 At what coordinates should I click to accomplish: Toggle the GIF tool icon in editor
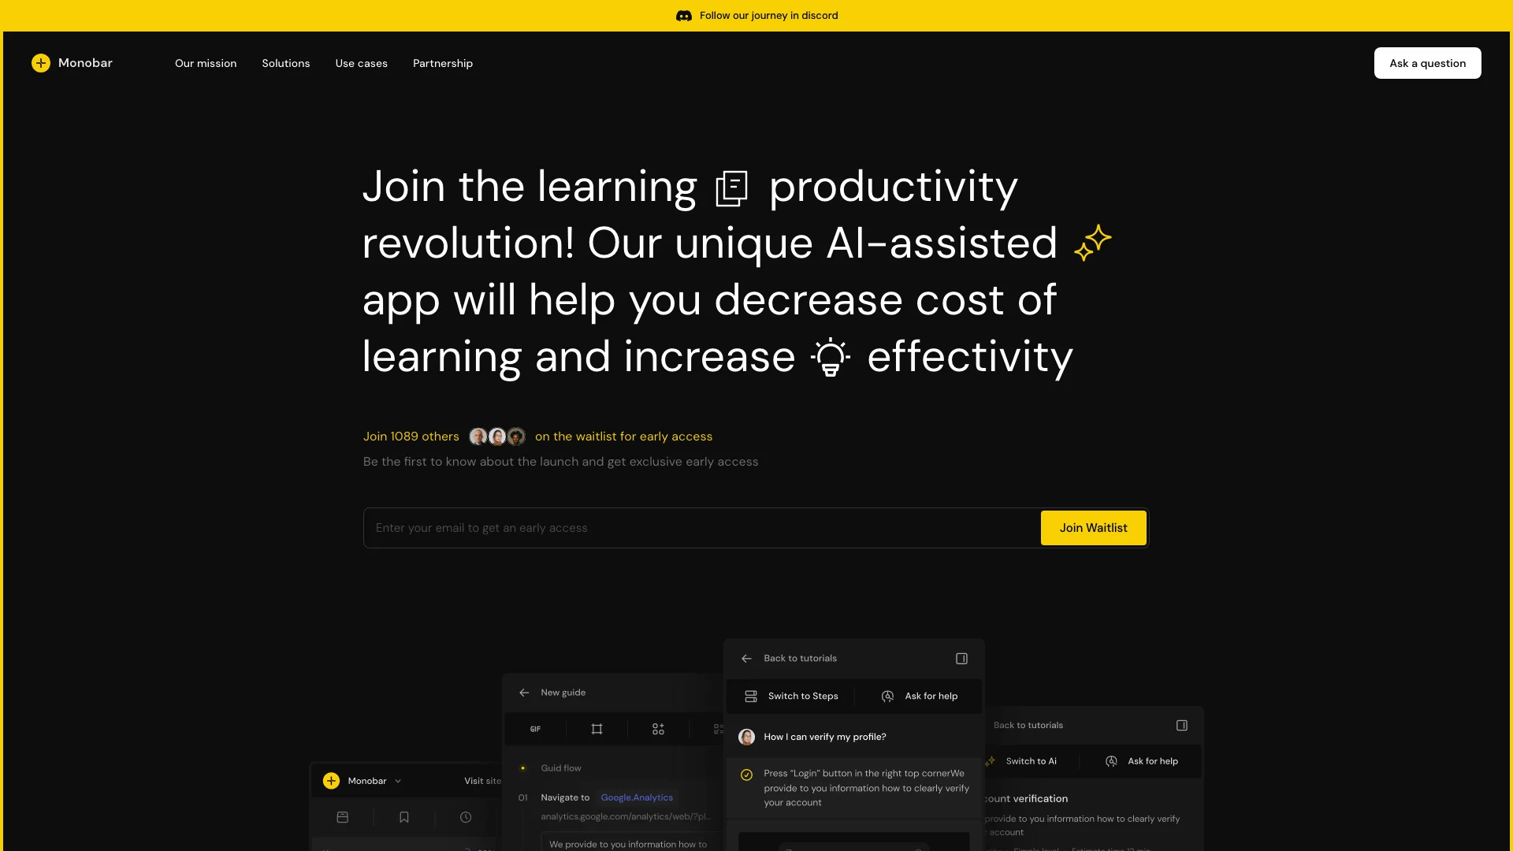[x=535, y=728]
